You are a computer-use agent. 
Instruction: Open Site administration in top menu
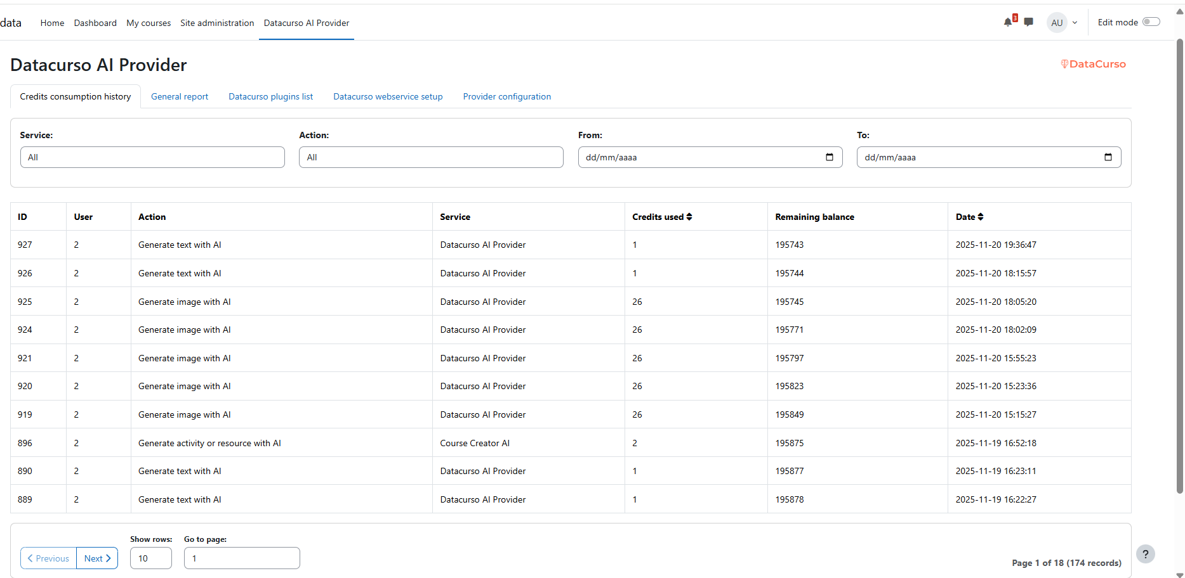tap(217, 23)
